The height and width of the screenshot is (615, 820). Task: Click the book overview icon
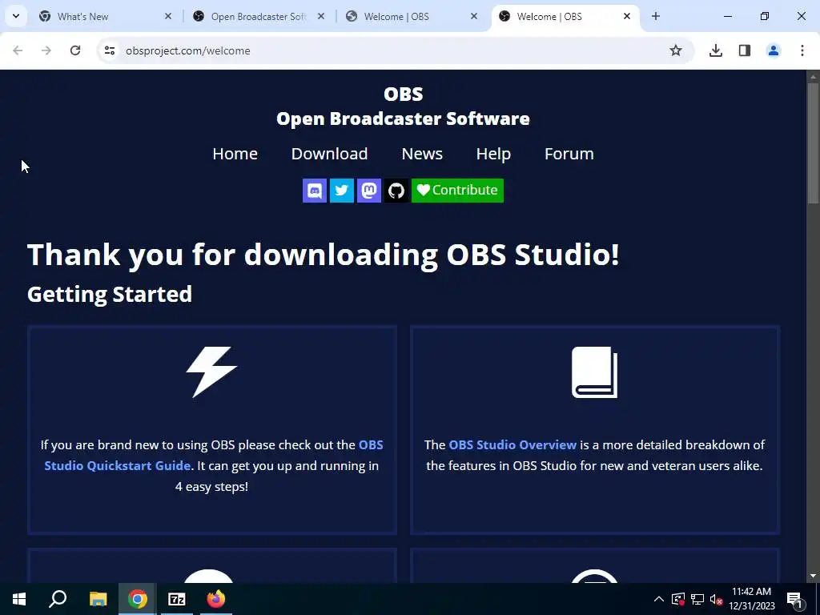595,372
